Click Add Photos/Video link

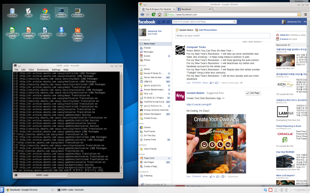point(206,30)
